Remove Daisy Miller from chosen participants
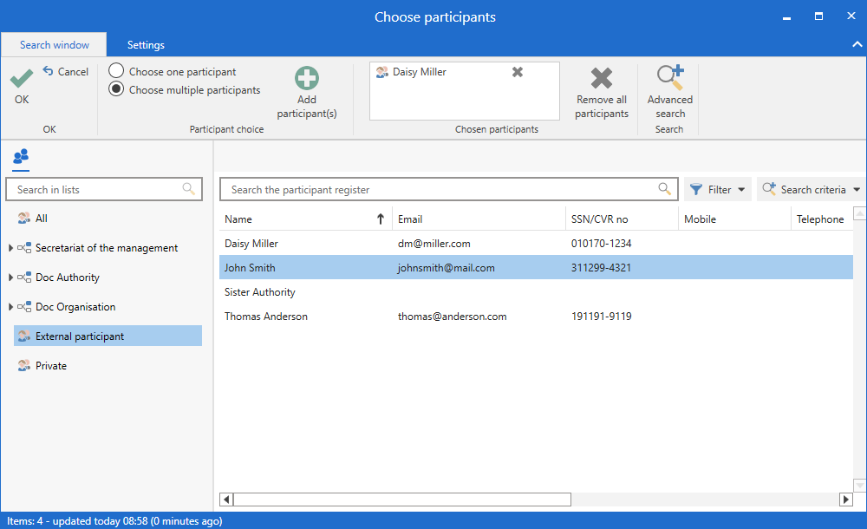The image size is (867, 529). click(x=518, y=72)
